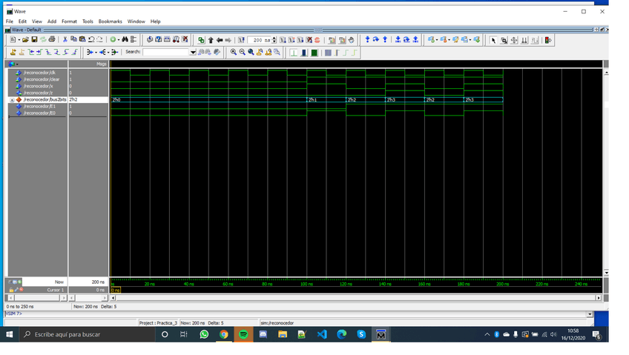The image size is (629, 355).
Task: Click the Zoom In magnifier icon
Action: 234,53
